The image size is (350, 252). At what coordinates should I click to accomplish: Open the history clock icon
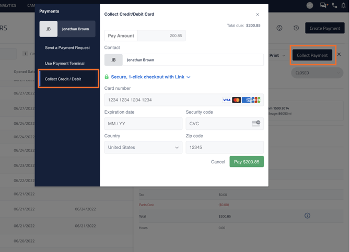click(296, 28)
